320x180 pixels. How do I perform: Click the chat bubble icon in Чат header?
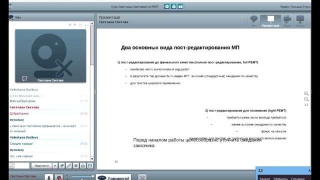(11, 17)
